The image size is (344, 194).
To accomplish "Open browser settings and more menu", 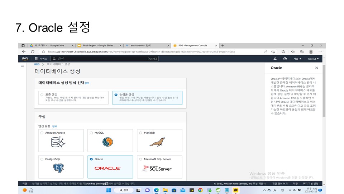I will 320,52.
